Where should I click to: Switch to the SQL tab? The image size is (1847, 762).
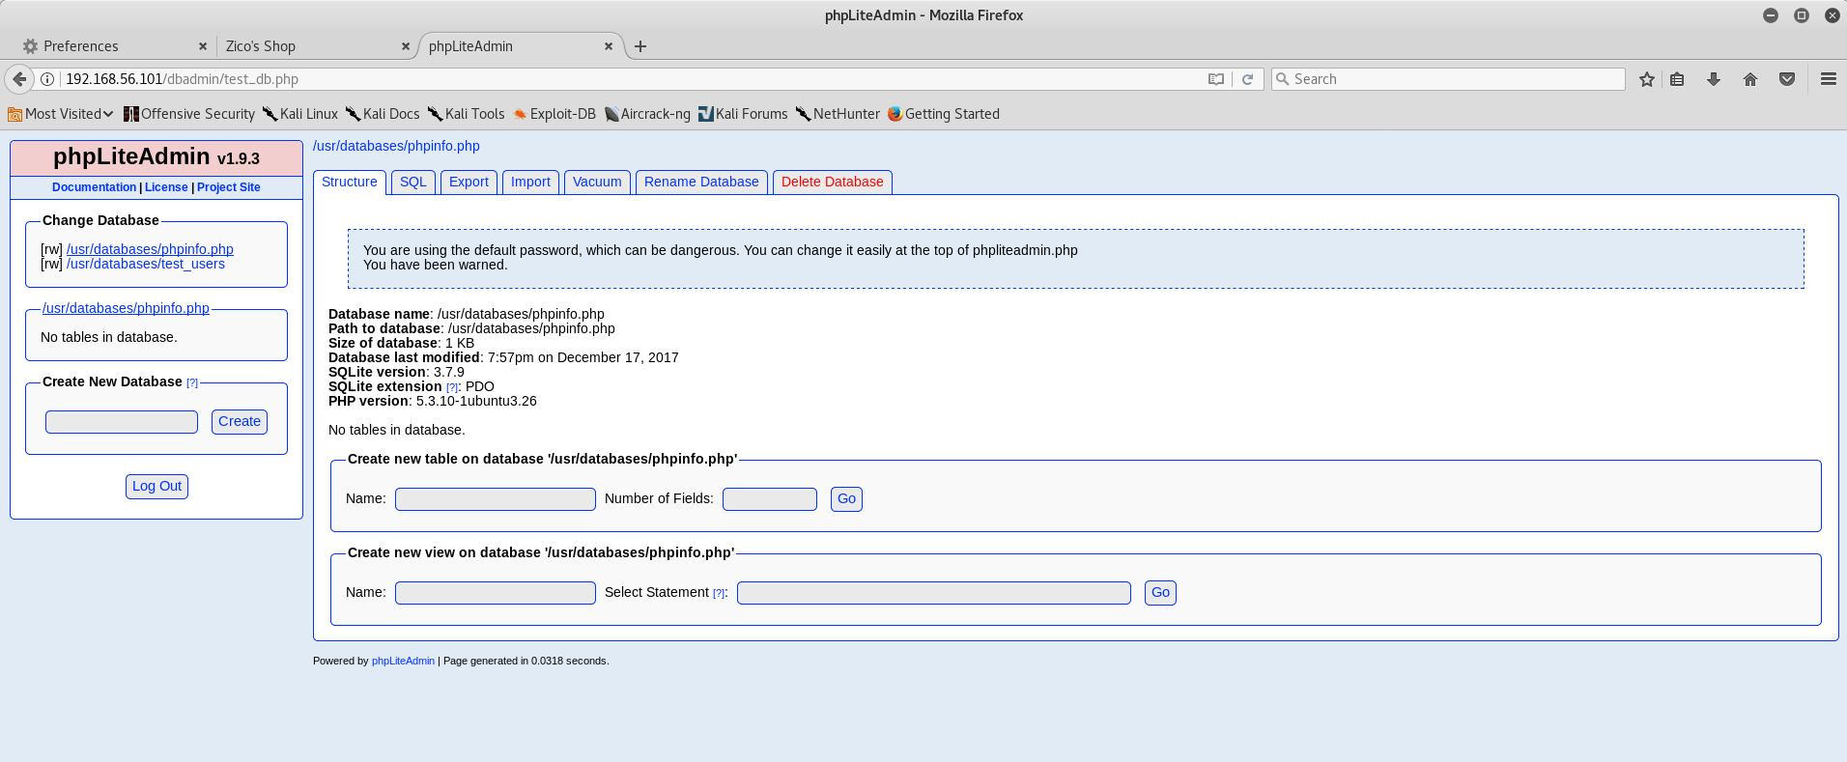412,182
